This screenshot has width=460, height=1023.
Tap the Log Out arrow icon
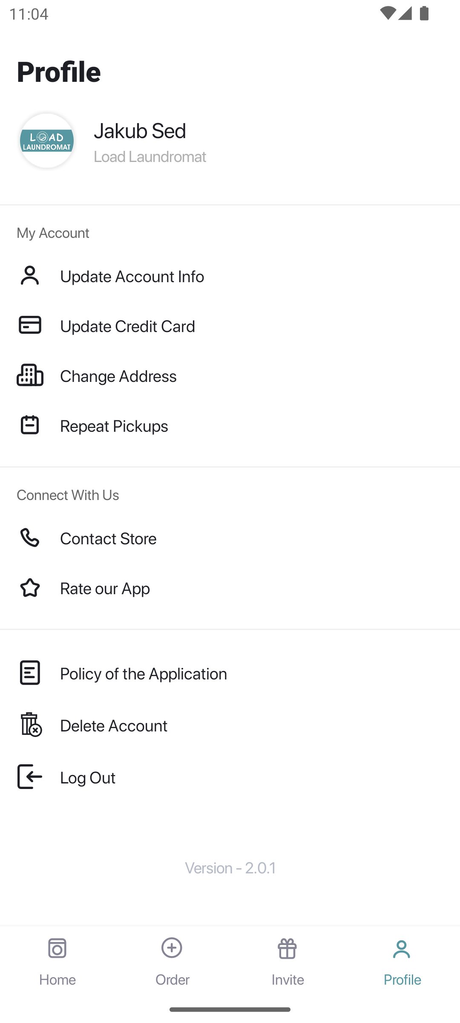[30, 777]
